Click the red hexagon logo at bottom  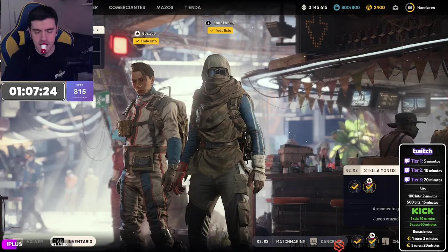point(339,246)
